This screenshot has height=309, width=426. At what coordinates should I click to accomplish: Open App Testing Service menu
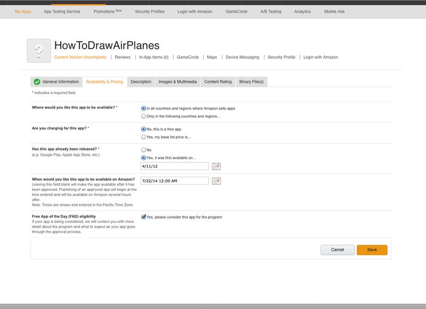(62, 11)
